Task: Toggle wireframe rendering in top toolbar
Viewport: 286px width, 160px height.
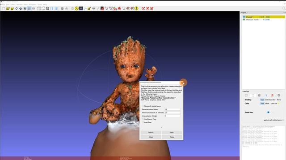Action: [x=47, y=8]
